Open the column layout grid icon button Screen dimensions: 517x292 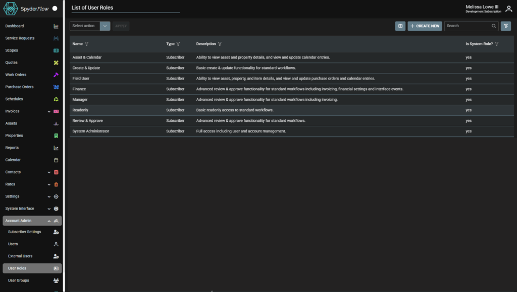coord(400,26)
